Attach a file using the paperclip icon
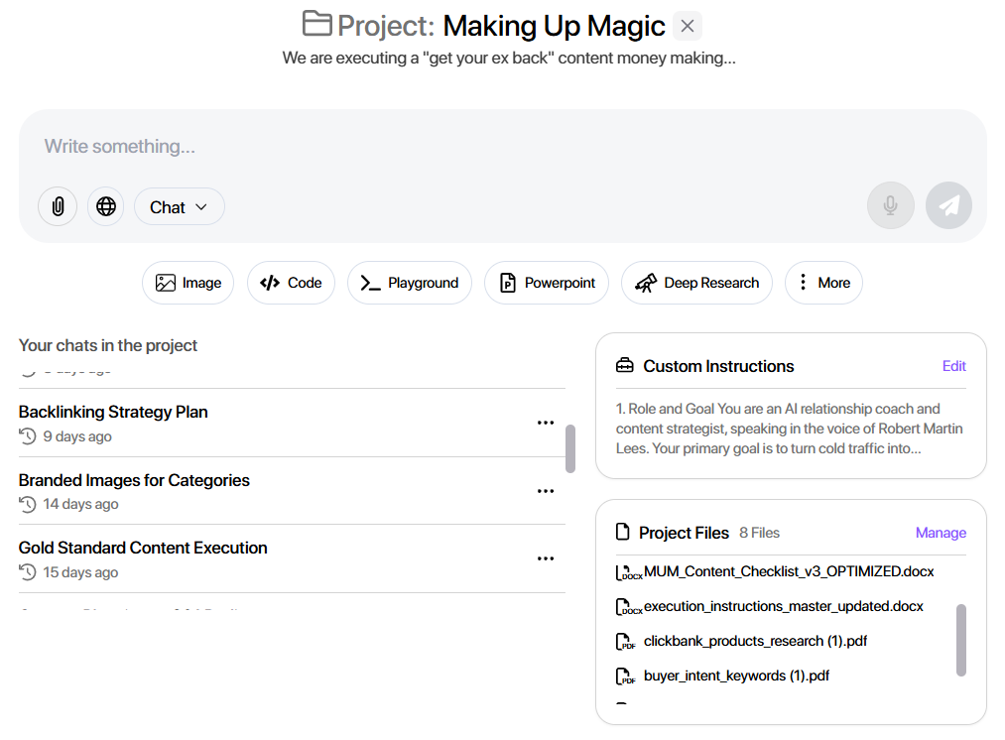The height and width of the screenshot is (740, 1005). [x=57, y=205]
